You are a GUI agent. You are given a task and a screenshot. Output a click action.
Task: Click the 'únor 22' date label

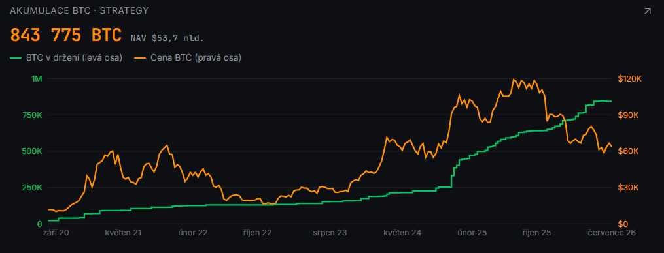[x=193, y=233]
